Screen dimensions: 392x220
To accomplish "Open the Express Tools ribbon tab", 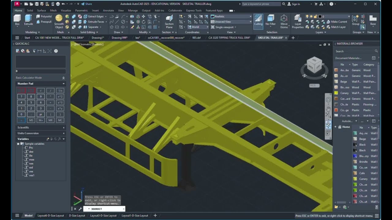I will [x=194, y=10].
